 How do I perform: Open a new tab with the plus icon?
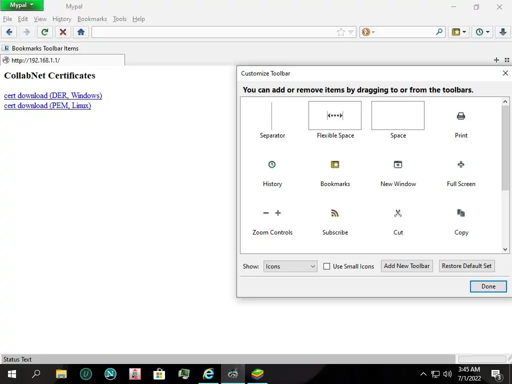click(496, 60)
